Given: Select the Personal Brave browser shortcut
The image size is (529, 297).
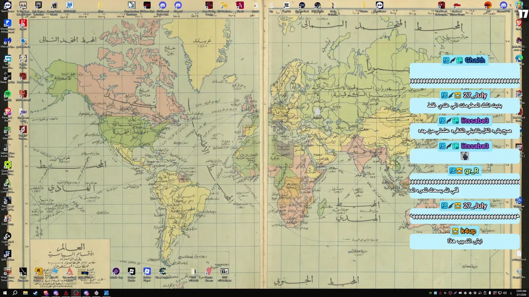Looking at the screenshot, I should (7, 114).
